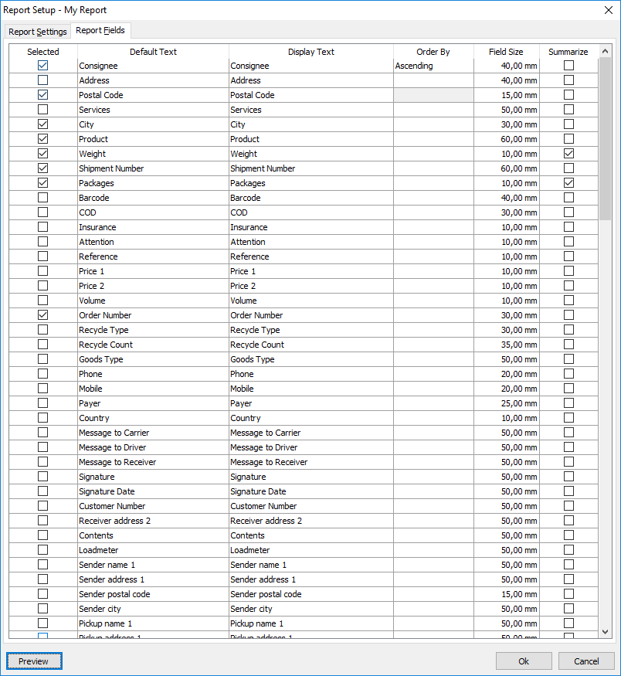Include the Insurance field via its Selected checkbox
The image size is (621, 676).
pyautogui.click(x=42, y=227)
